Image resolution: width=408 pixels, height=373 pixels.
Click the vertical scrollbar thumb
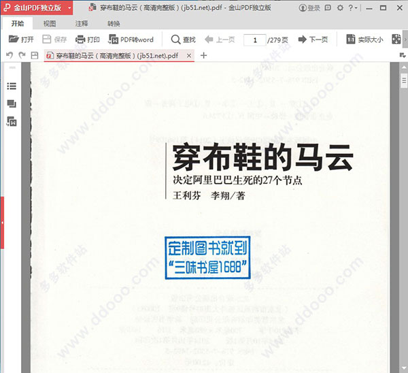pyautogui.click(x=404, y=81)
